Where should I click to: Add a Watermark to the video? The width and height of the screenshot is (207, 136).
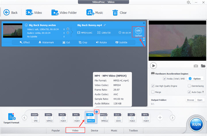(x=46, y=42)
